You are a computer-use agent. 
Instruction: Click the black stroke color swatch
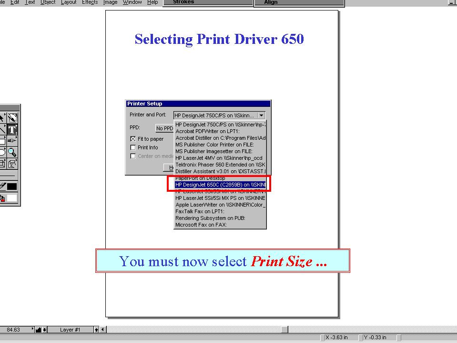tap(12, 187)
